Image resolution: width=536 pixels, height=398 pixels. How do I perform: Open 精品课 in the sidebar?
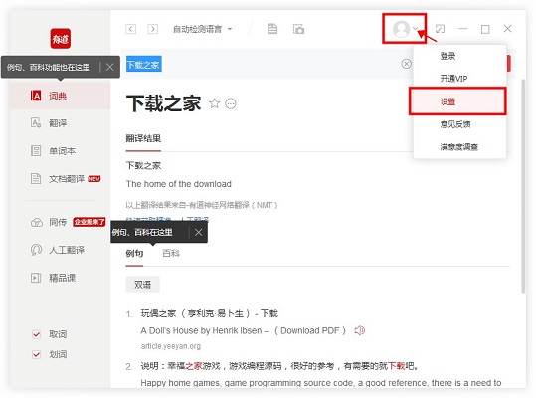pos(60,278)
